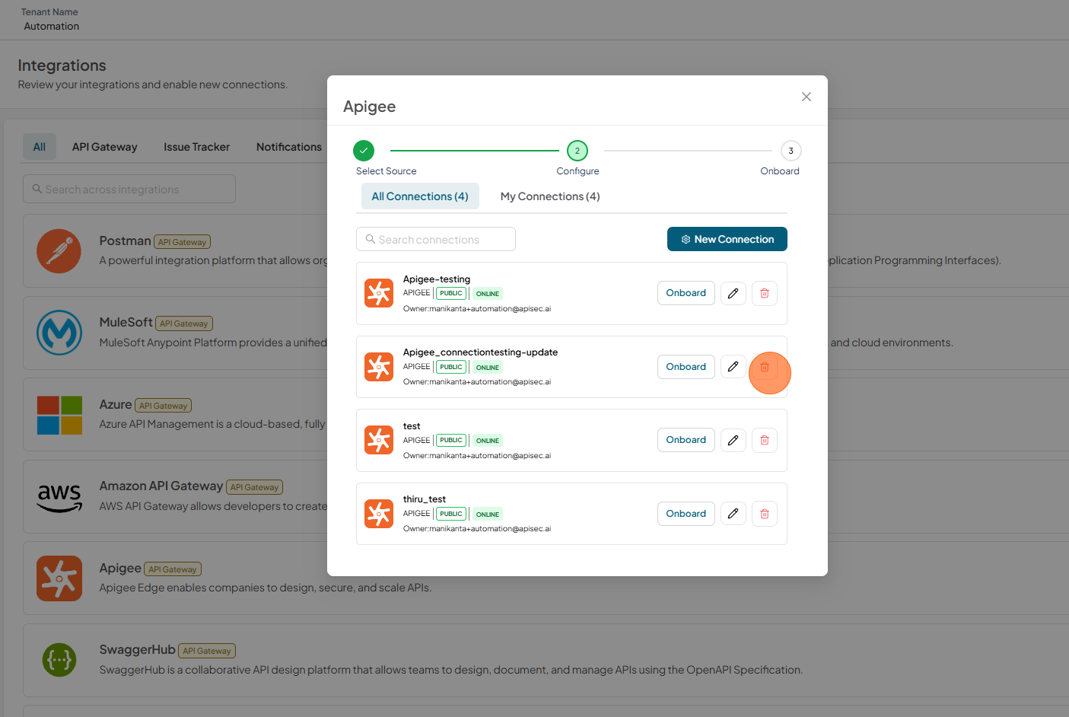
Task: Focus the Search across integrations field
Action: point(129,189)
